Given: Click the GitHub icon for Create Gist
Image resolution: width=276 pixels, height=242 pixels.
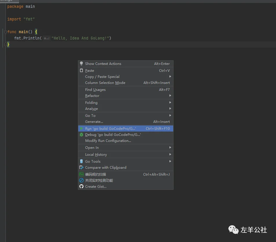Looking at the screenshot, I should point(81,186).
